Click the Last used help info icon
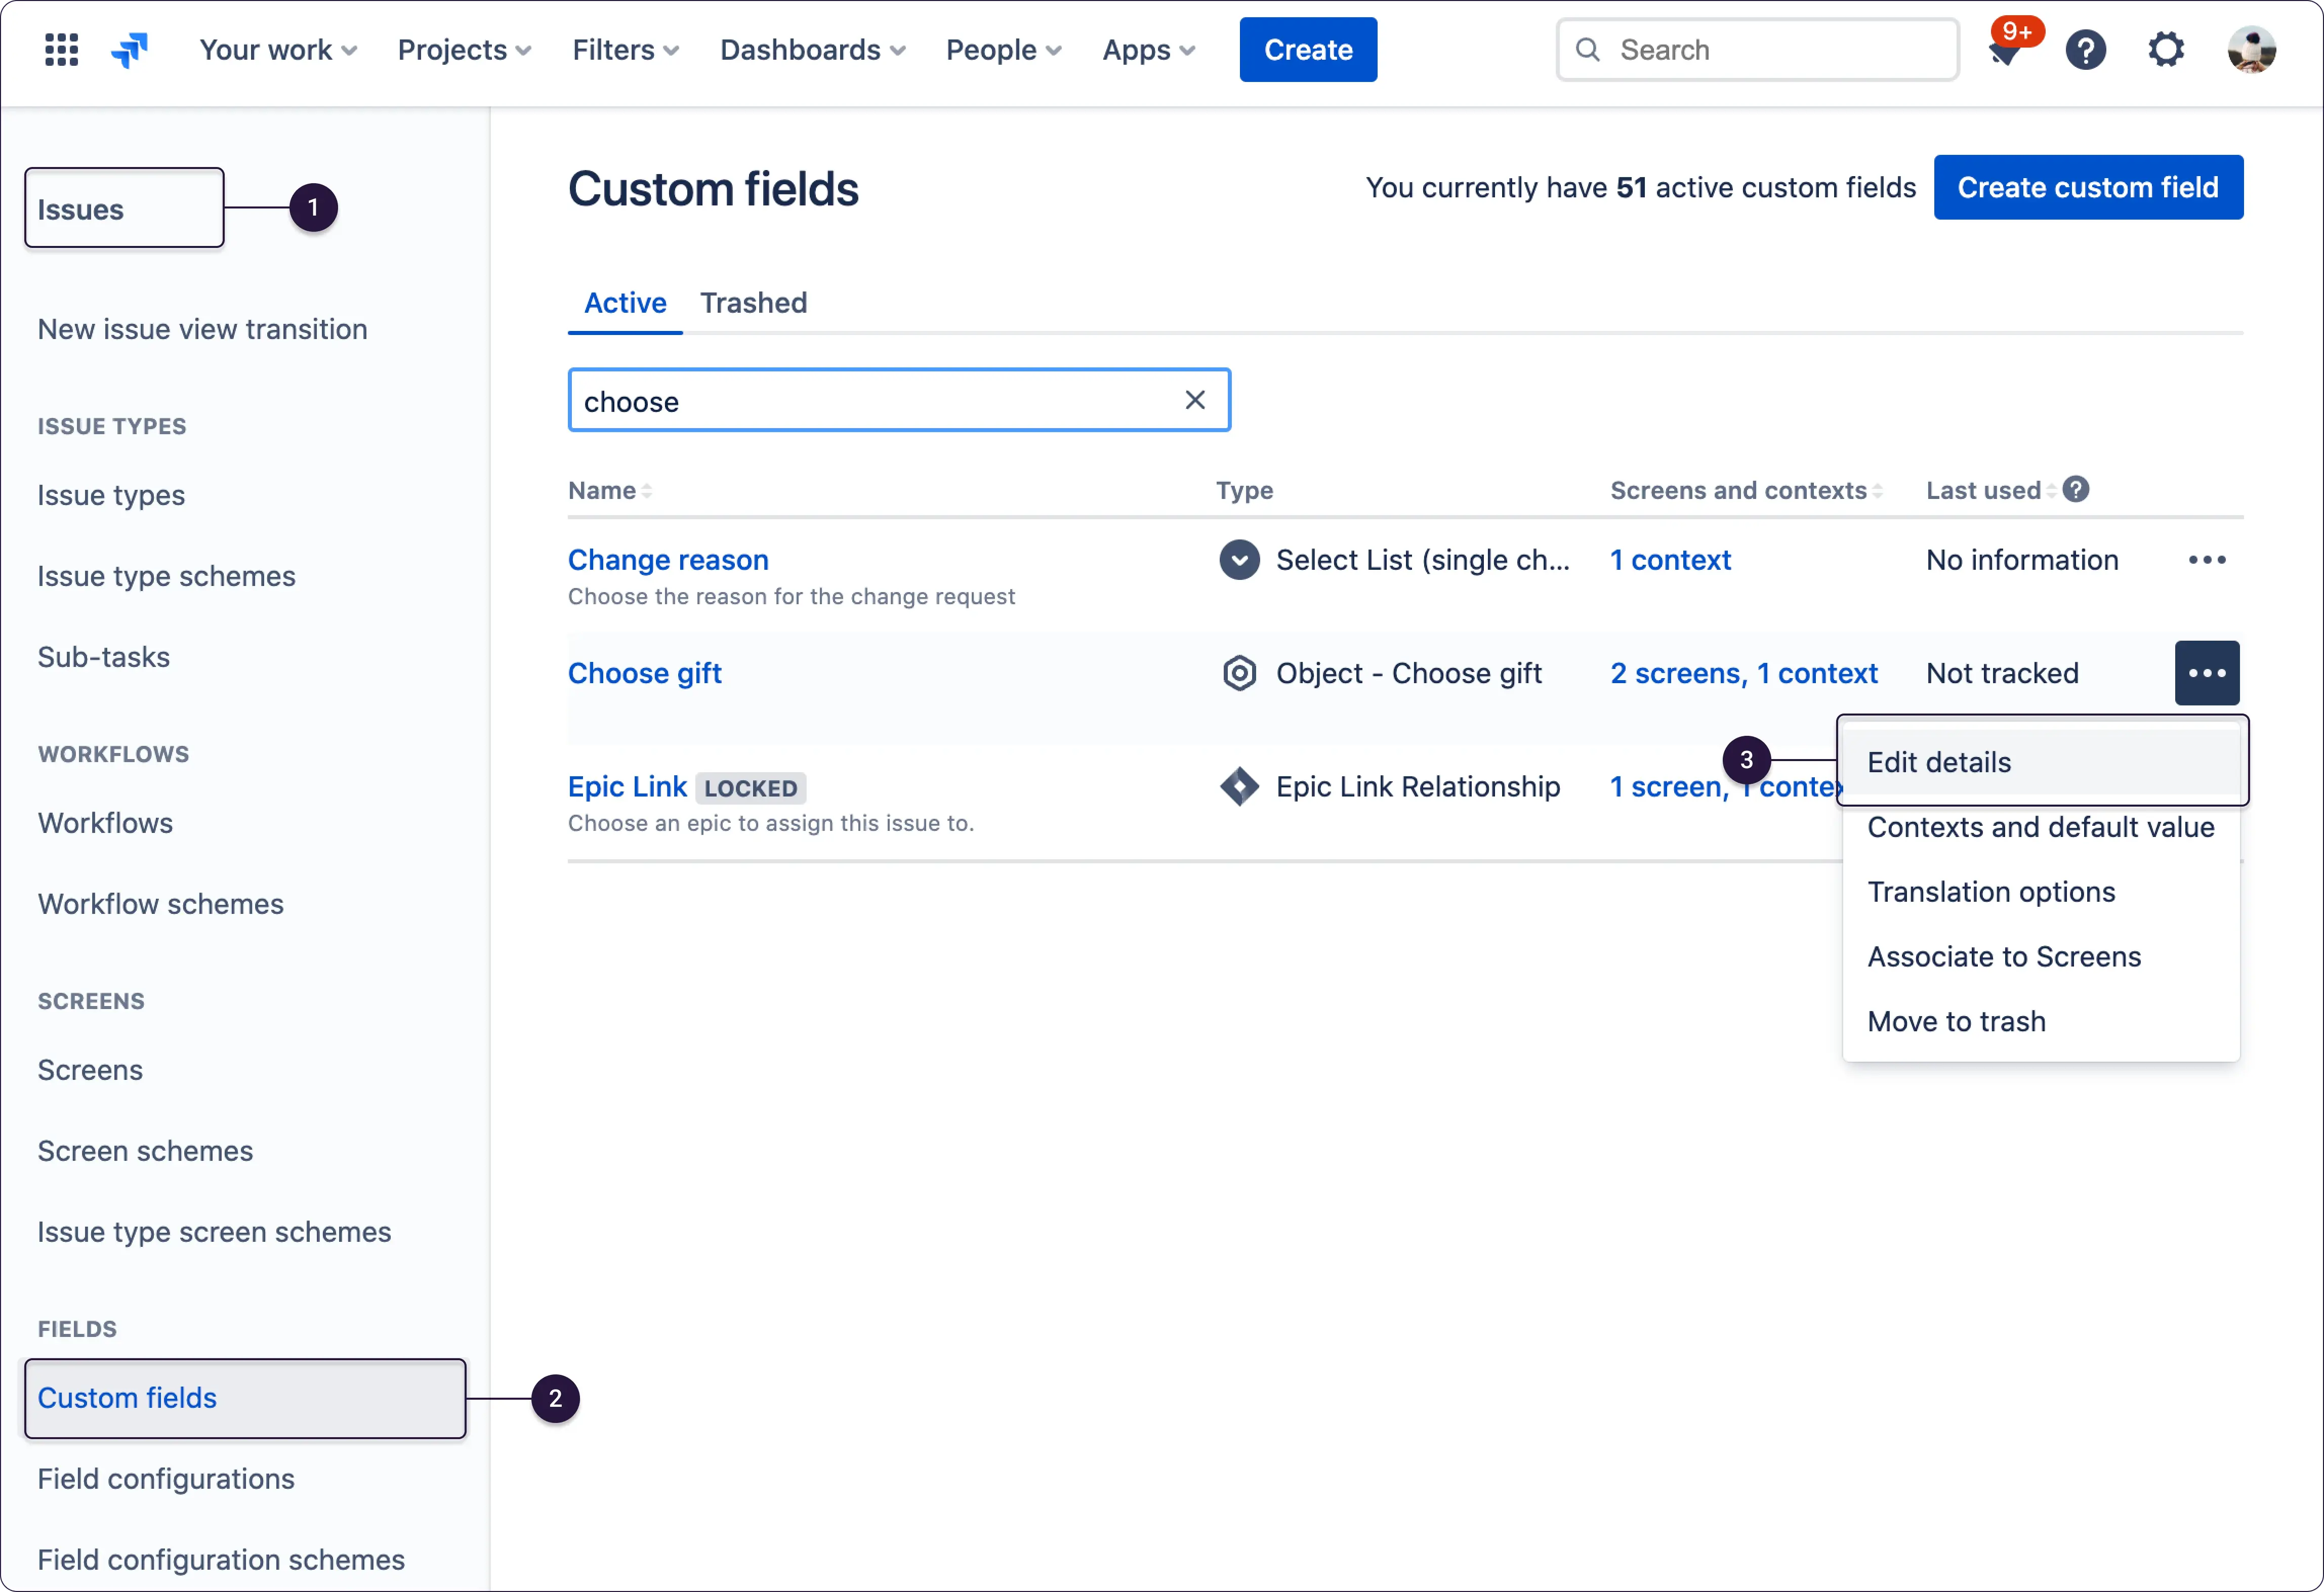 point(2076,489)
